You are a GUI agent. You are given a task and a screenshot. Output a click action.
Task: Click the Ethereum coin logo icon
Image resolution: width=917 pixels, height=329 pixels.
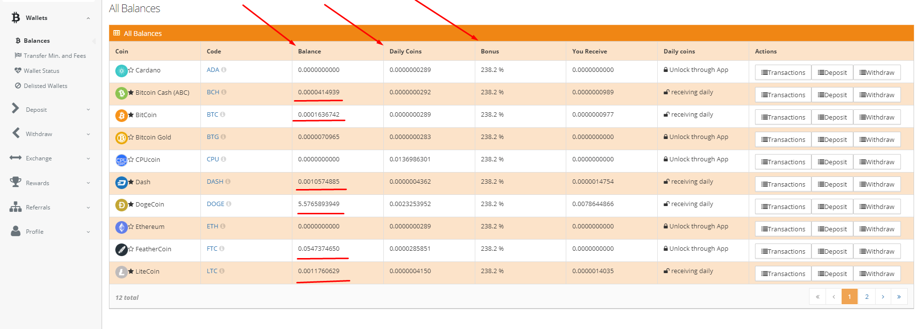(x=121, y=227)
